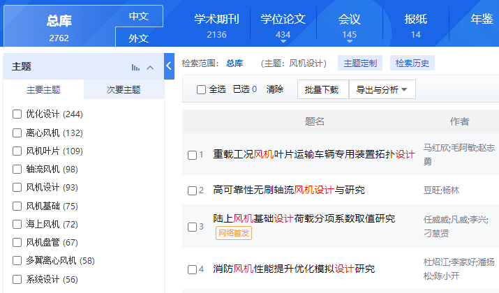
Task: Open the article 高可靠性无刷轴流风机设计与研究
Action: [289, 190]
